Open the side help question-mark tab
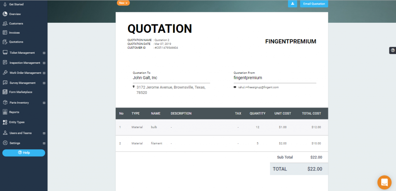The image size is (396, 191). click(393, 50)
